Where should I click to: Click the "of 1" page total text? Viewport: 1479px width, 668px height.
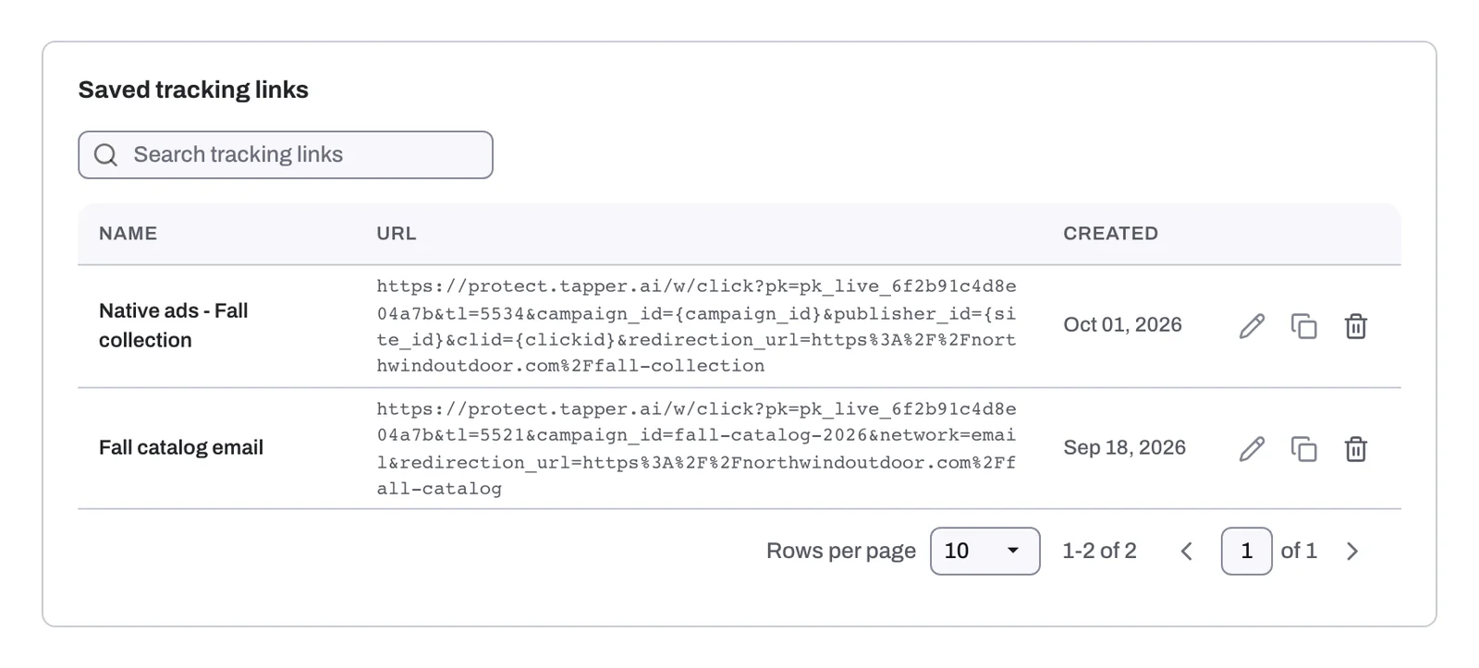pos(1299,552)
